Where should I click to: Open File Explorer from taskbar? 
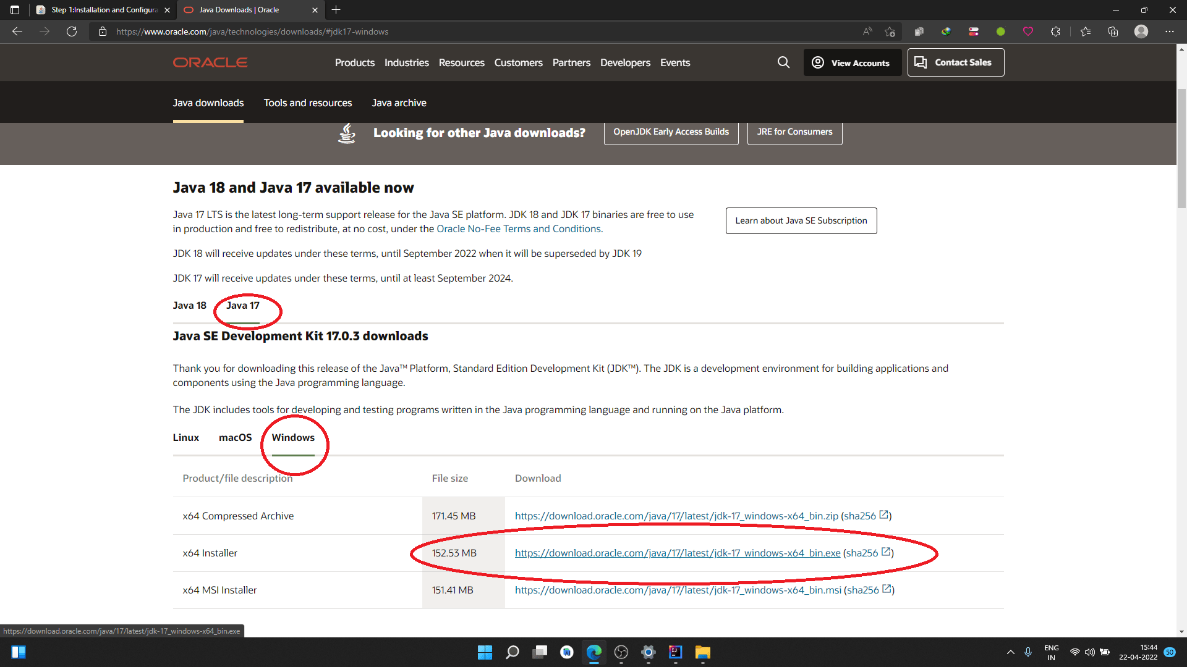[x=703, y=652]
